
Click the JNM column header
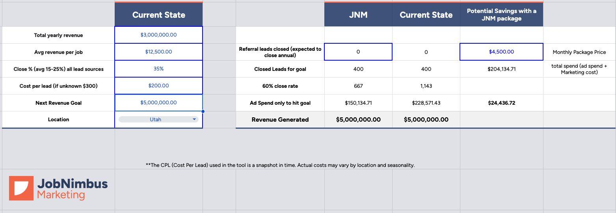tap(358, 15)
